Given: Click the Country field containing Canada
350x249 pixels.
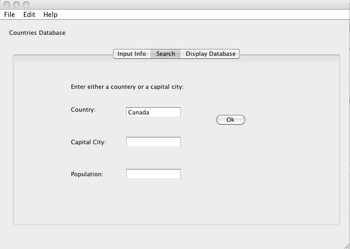Looking at the screenshot, I should pyautogui.click(x=153, y=112).
